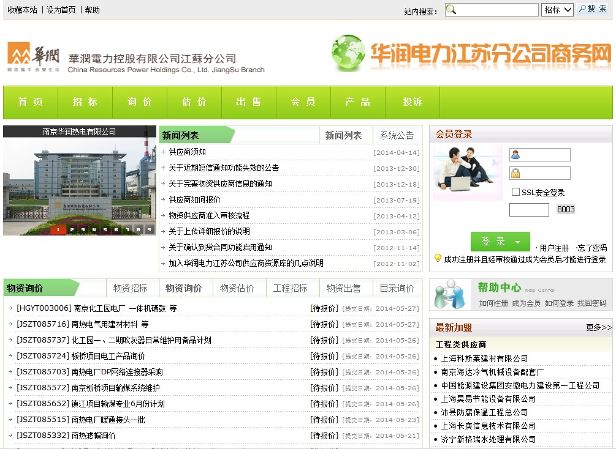Open 会员 in the navigation bar
This screenshot has height=449, width=616.
303,102
